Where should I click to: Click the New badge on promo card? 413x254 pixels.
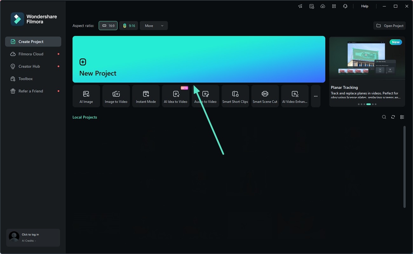tap(396, 42)
